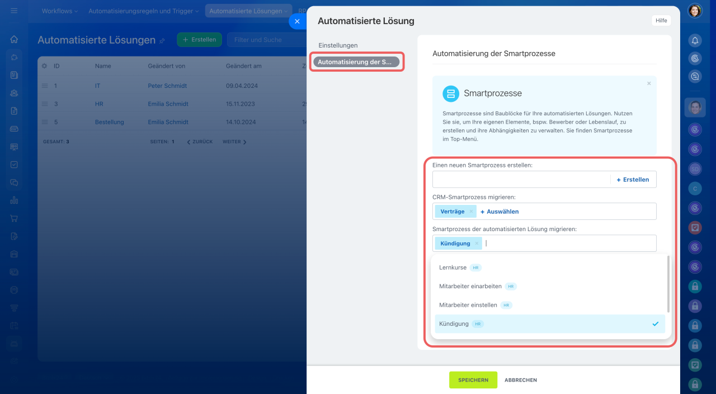Open the chat search icon in right bar
Viewport: 716px width, 394px height.
(x=695, y=76)
